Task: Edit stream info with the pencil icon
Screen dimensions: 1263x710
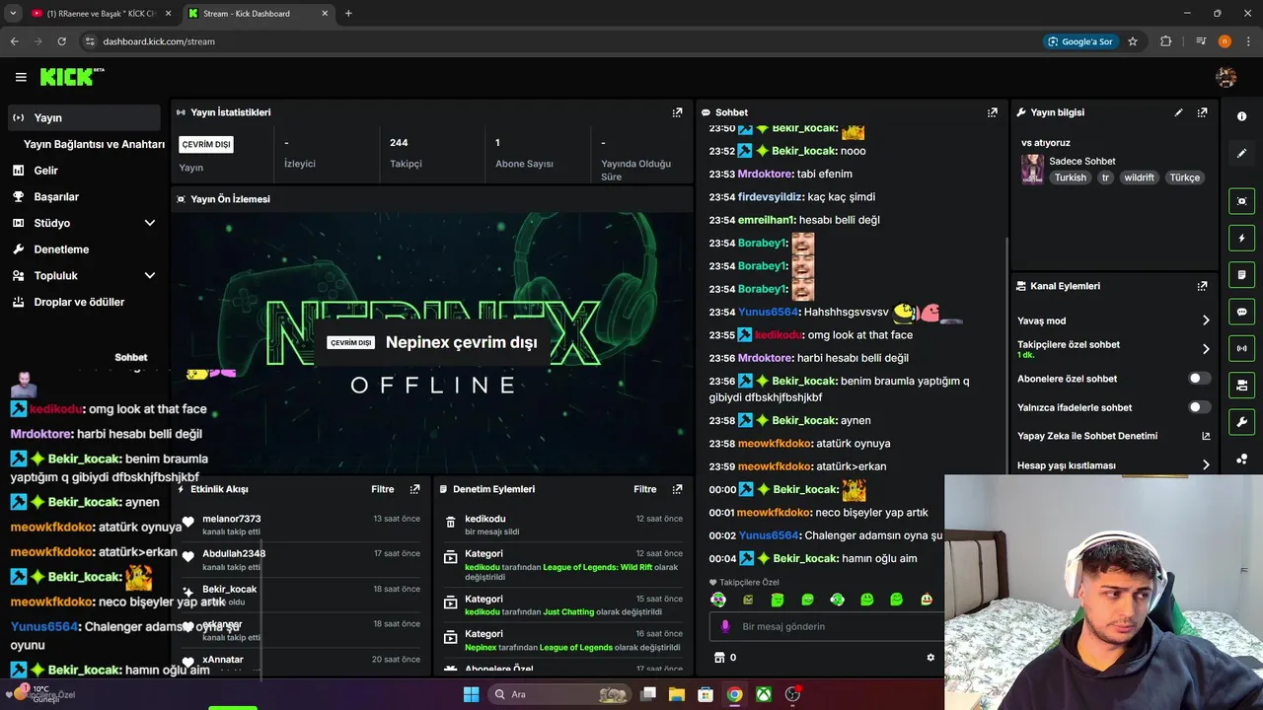Action: (1178, 112)
